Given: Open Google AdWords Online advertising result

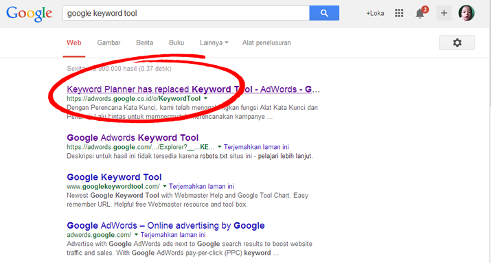Looking at the screenshot, I should pyautogui.click(x=165, y=225).
